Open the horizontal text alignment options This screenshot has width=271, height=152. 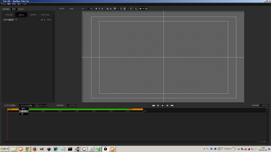coord(107,9)
